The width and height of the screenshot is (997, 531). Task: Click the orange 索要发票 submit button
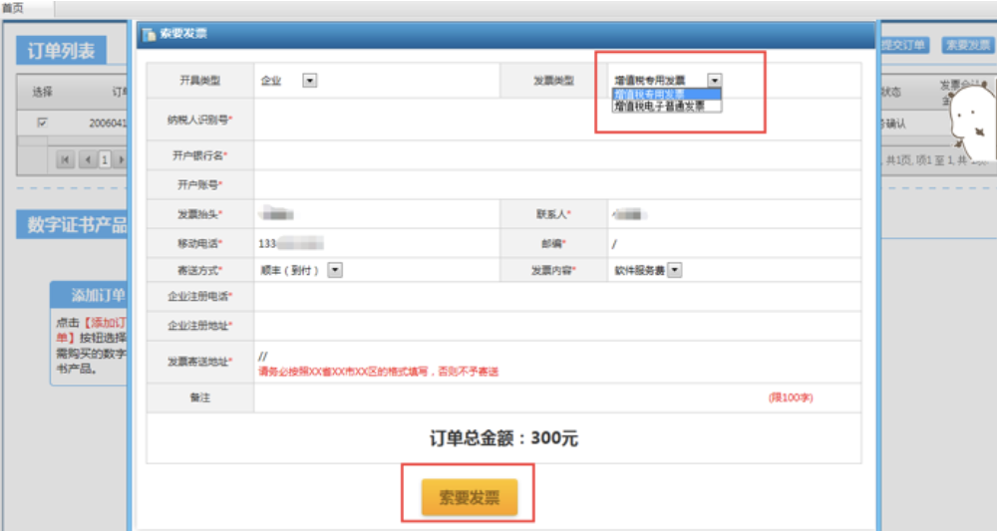click(x=469, y=497)
